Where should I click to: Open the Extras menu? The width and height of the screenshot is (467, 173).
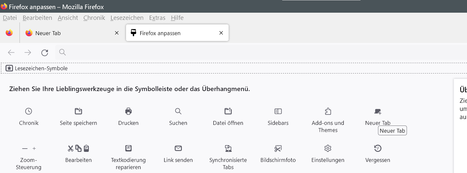(x=157, y=18)
